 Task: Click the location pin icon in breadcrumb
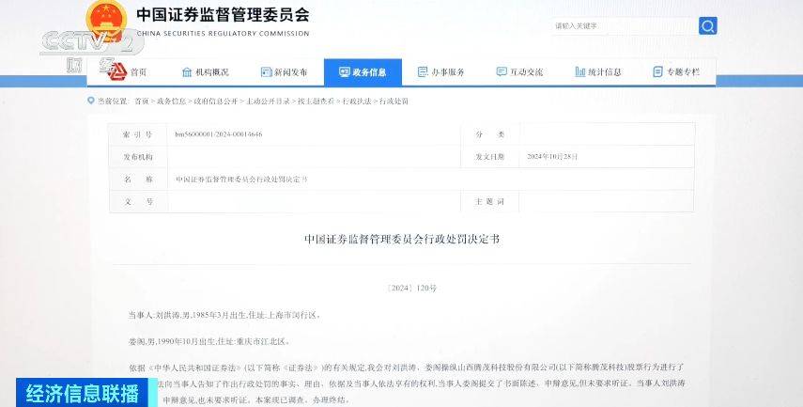click(91, 101)
